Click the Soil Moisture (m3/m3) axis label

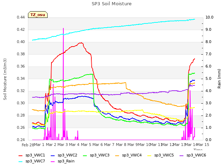5,79
